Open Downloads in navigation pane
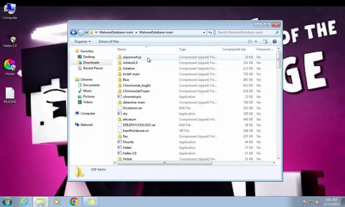This screenshot has height=207, width=345. pyautogui.click(x=91, y=63)
